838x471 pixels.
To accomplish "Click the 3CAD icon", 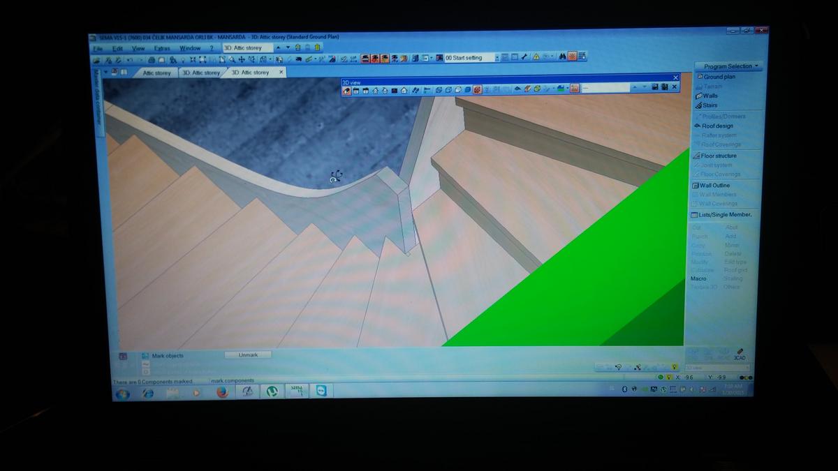I will 740,354.
